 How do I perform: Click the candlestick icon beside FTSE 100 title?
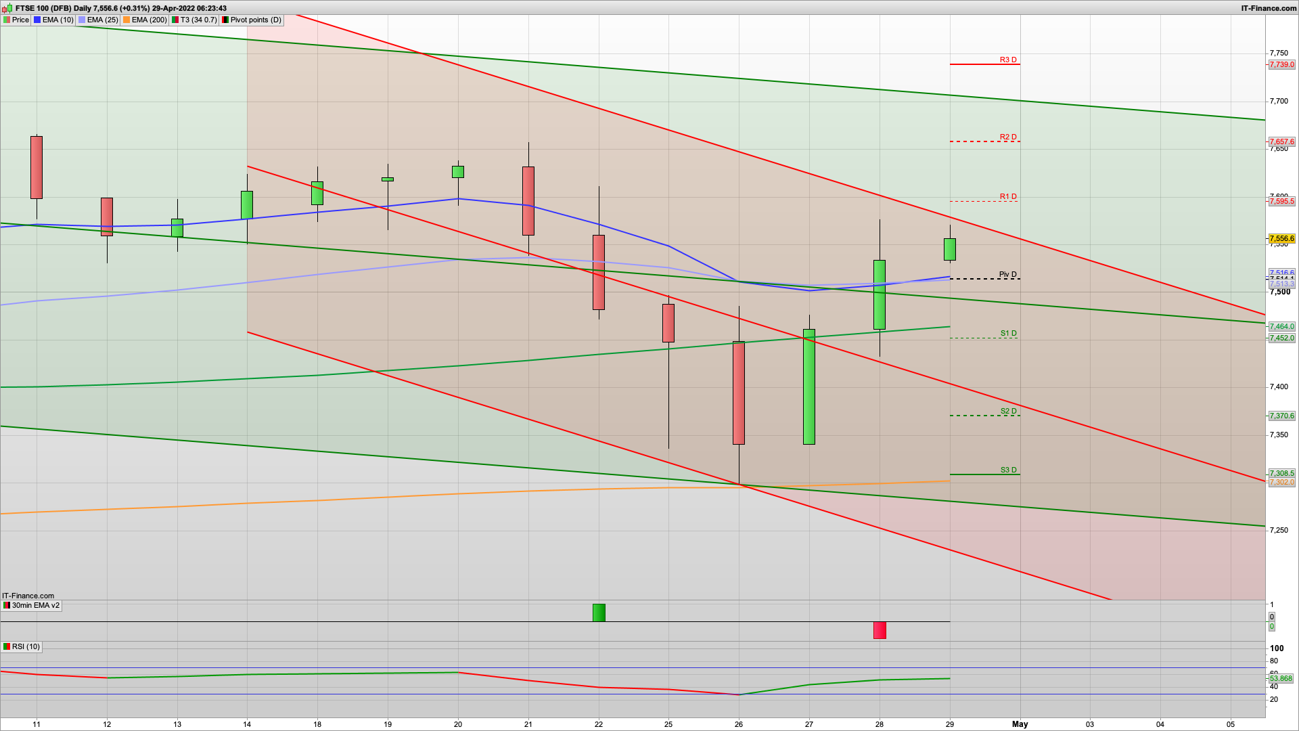7,8
